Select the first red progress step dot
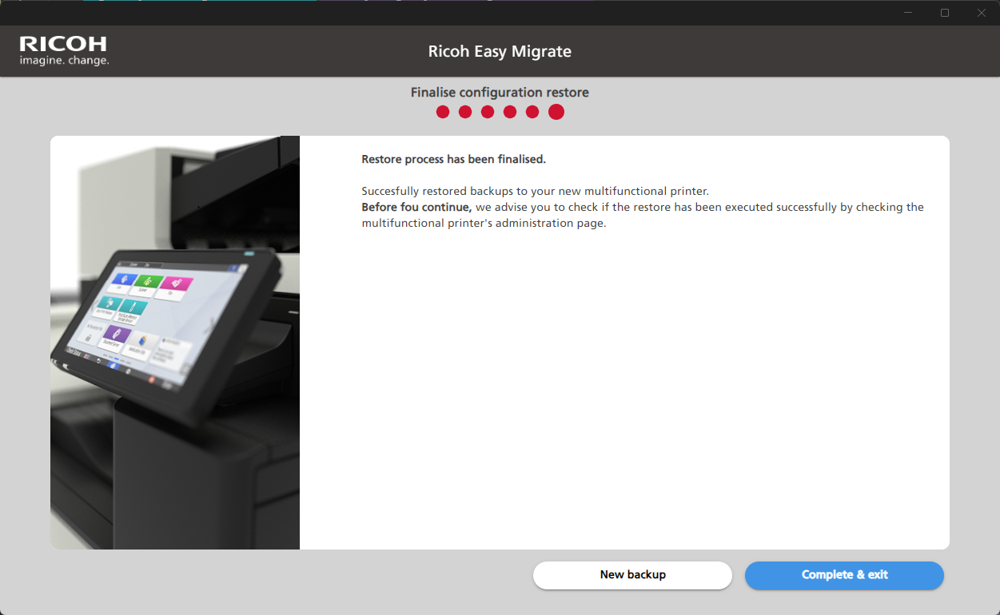Image resolution: width=1000 pixels, height=615 pixels. (x=443, y=113)
